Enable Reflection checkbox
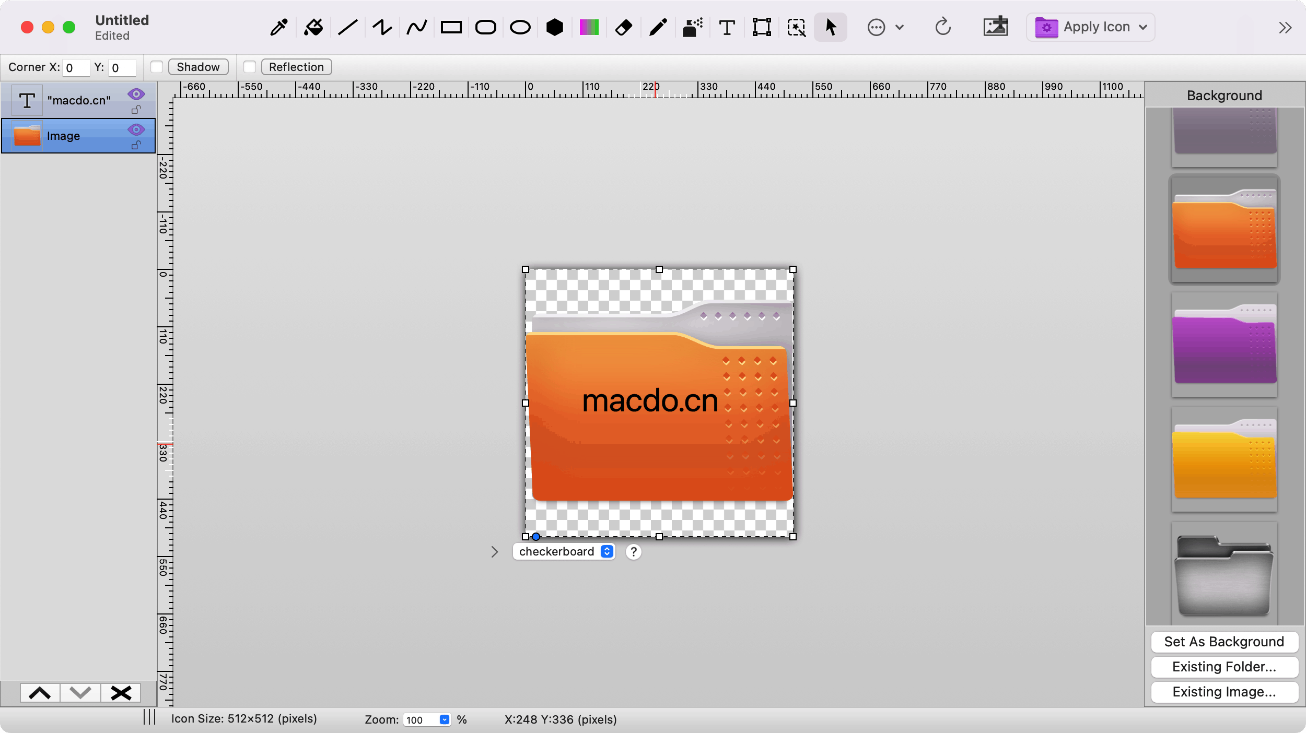Image resolution: width=1306 pixels, height=733 pixels. [249, 66]
